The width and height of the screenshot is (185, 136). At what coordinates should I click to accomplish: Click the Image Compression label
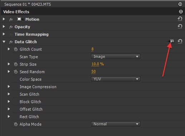tap(38, 87)
